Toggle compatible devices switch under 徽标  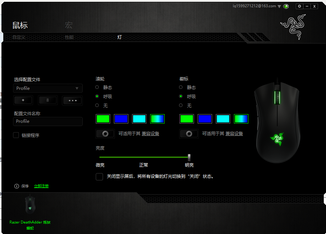[x=189, y=134]
